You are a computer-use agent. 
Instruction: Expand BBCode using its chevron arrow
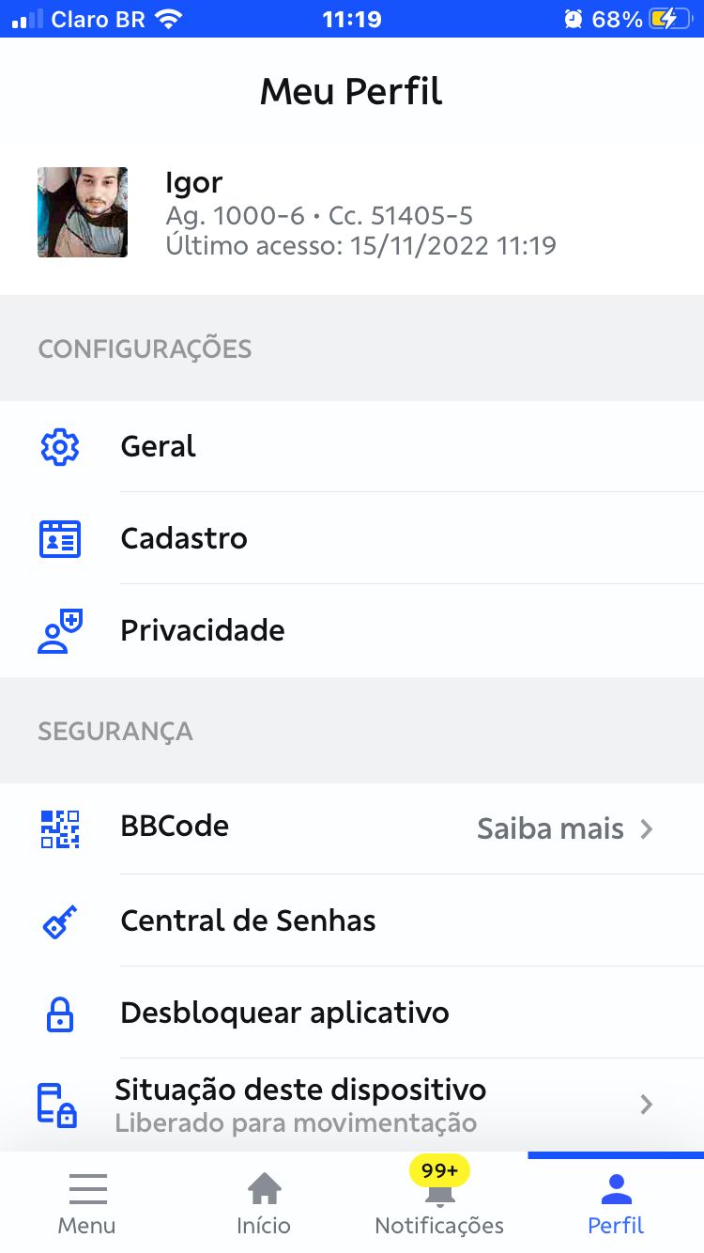point(646,829)
